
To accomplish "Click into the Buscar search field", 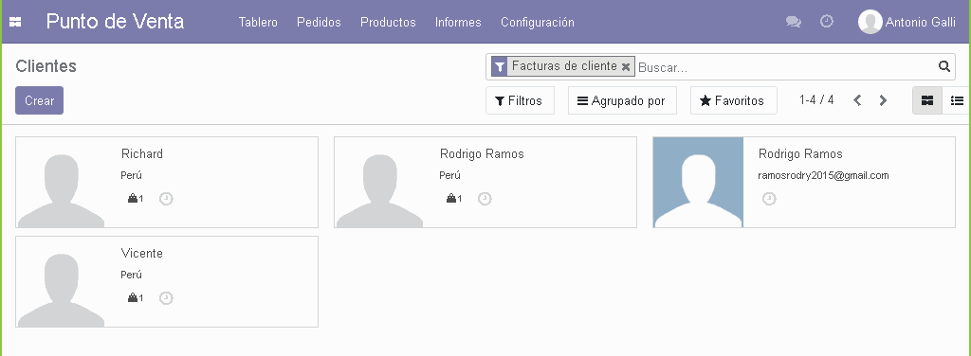I will click(785, 66).
